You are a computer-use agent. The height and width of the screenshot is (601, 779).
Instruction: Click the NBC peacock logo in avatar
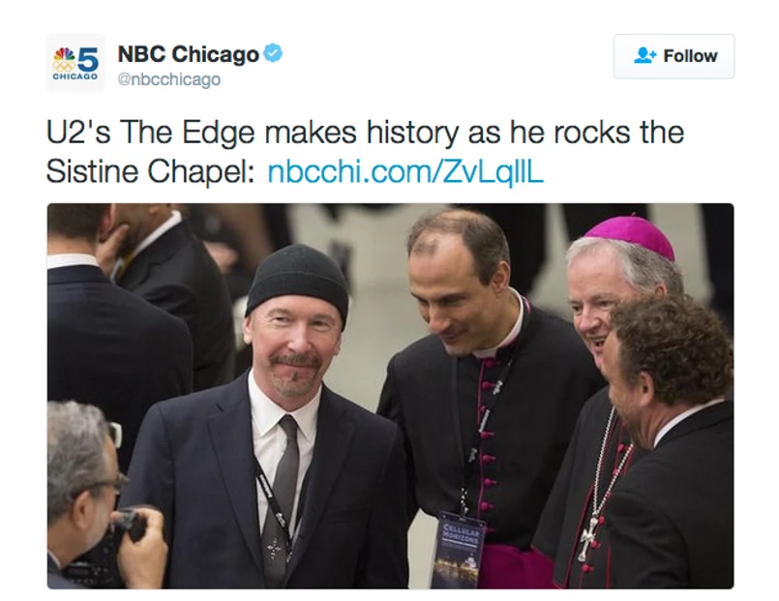pyautogui.click(x=65, y=60)
